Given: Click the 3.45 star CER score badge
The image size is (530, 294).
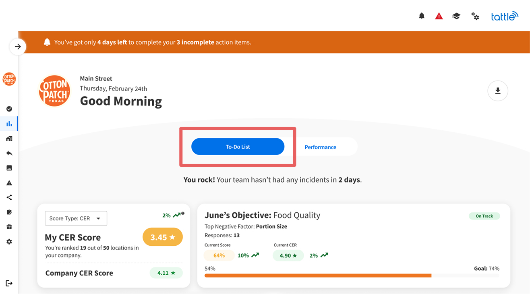Looking at the screenshot, I should click(x=162, y=237).
